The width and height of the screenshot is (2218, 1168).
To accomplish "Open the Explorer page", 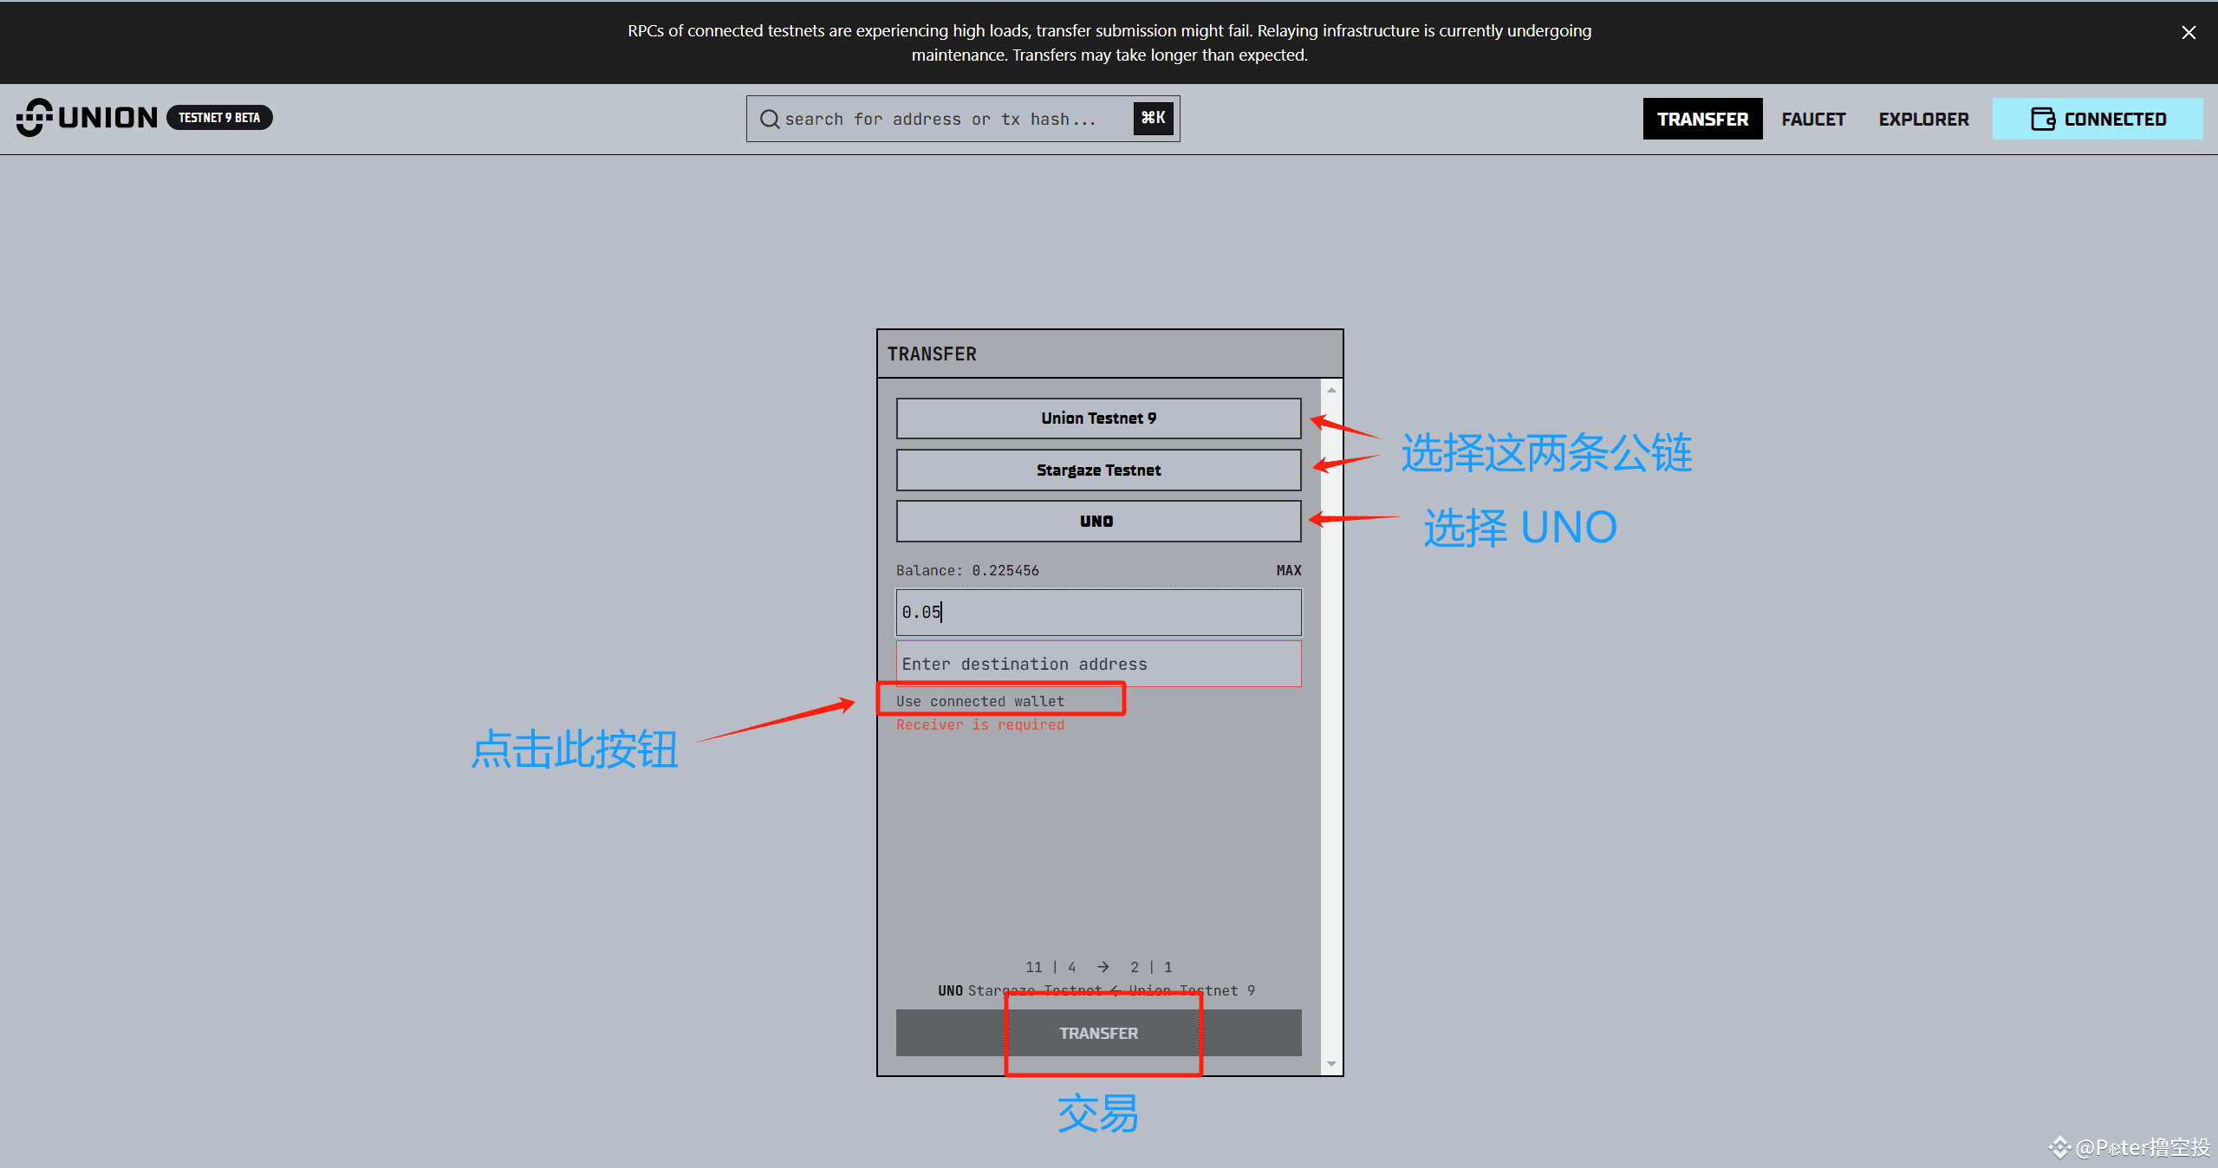I will (1923, 119).
